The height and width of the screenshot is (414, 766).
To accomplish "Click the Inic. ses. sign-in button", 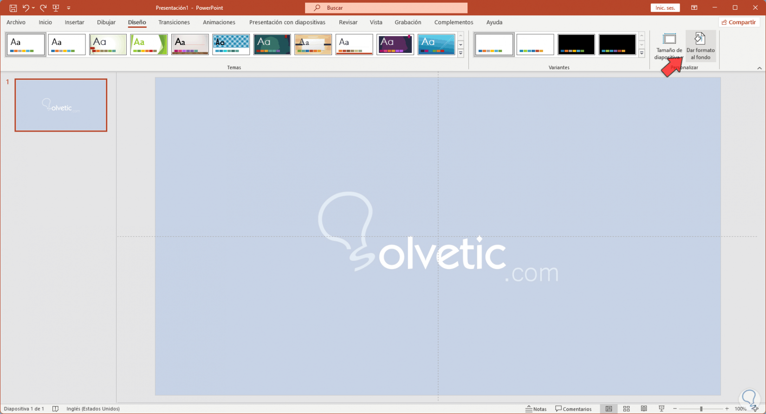I will coord(665,8).
